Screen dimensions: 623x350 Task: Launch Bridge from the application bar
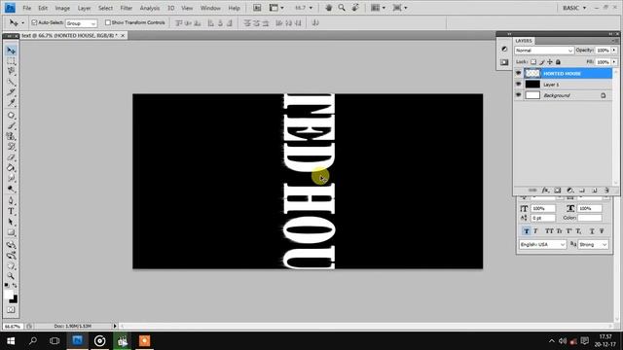click(x=257, y=8)
